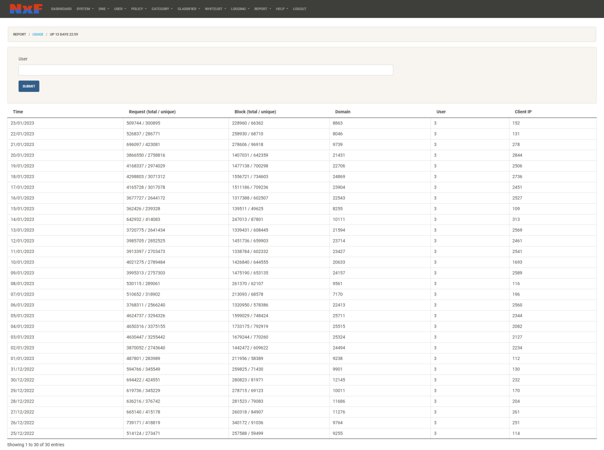Expand the System dropdown menu

click(85, 9)
